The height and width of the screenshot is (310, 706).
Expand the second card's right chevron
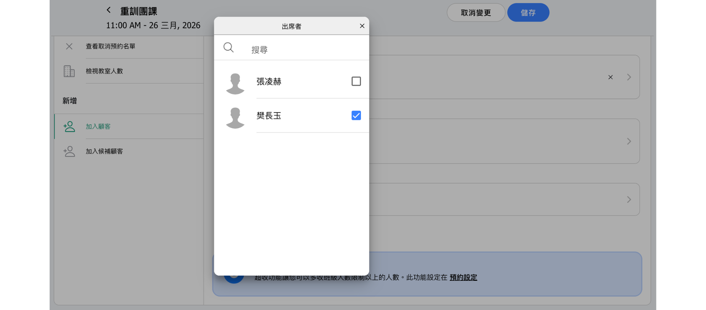click(x=629, y=141)
